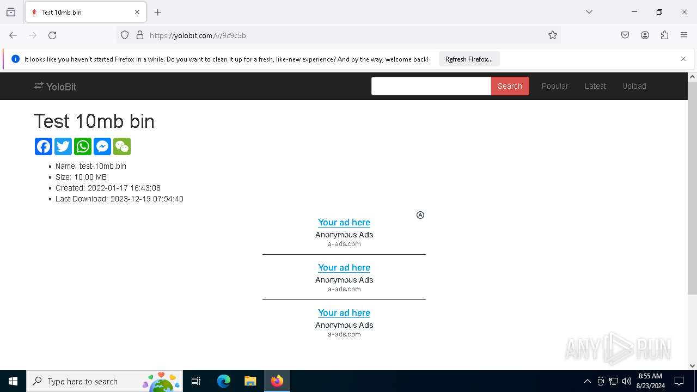The width and height of the screenshot is (697, 392).
Task: Open Task View on taskbar
Action: point(196,381)
